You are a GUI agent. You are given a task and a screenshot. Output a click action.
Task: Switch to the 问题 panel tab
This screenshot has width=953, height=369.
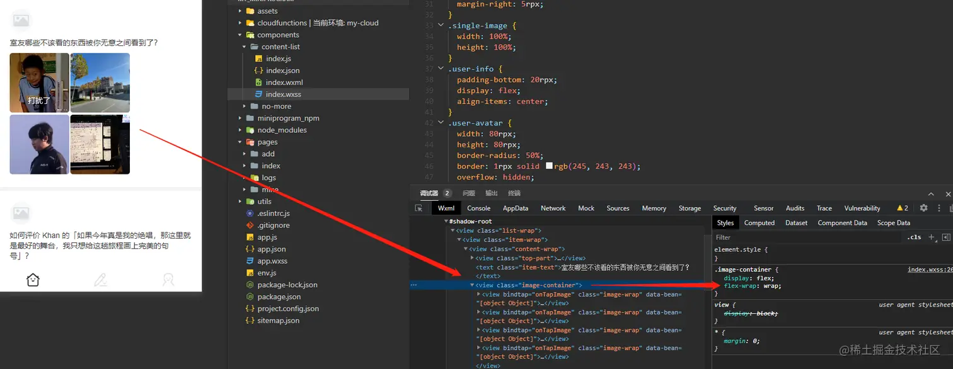click(468, 193)
